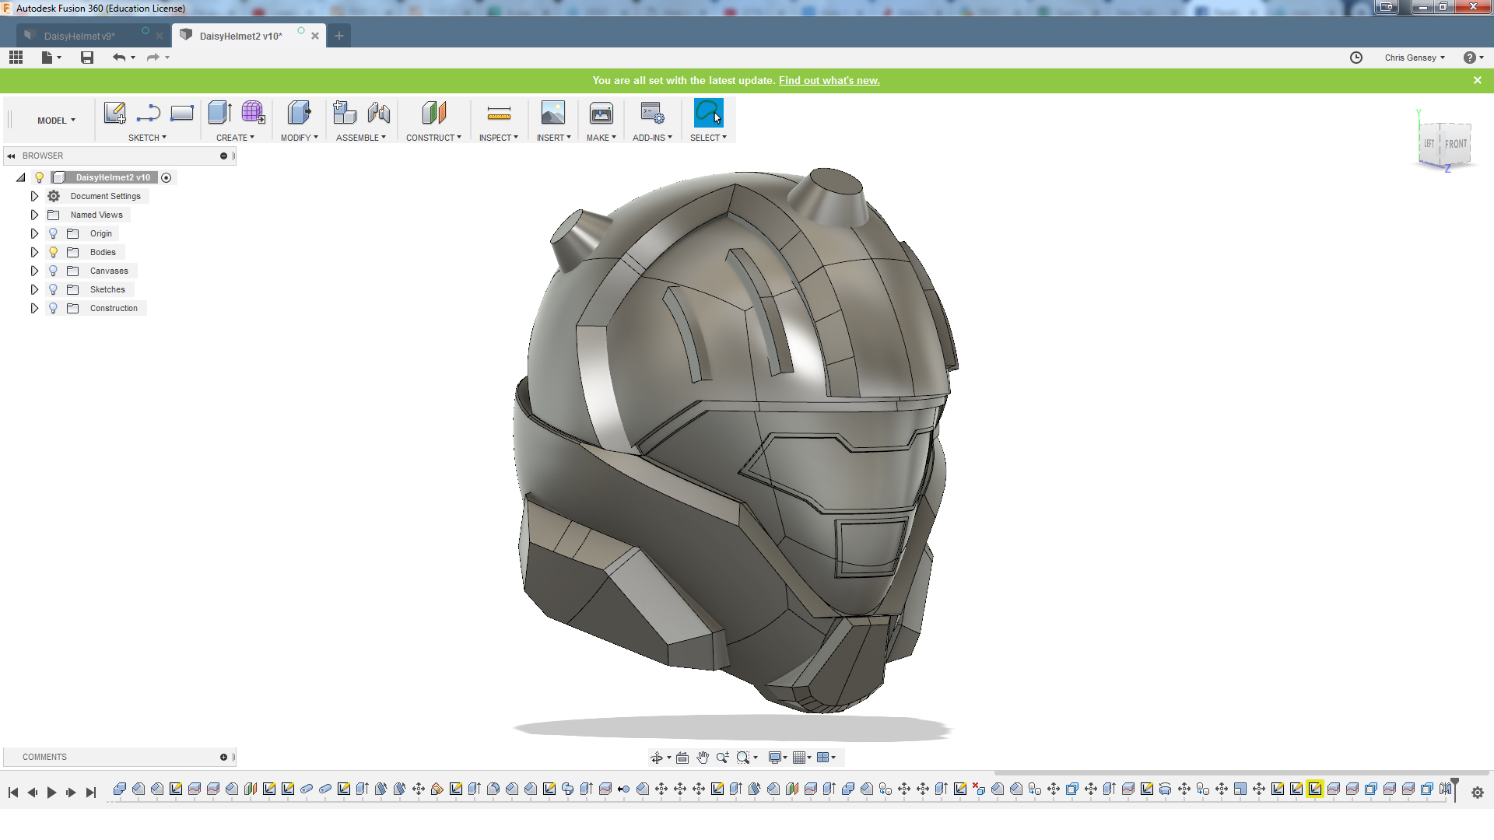Click the Create Sketch icon
This screenshot has width=1494, height=840.
click(115, 114)
